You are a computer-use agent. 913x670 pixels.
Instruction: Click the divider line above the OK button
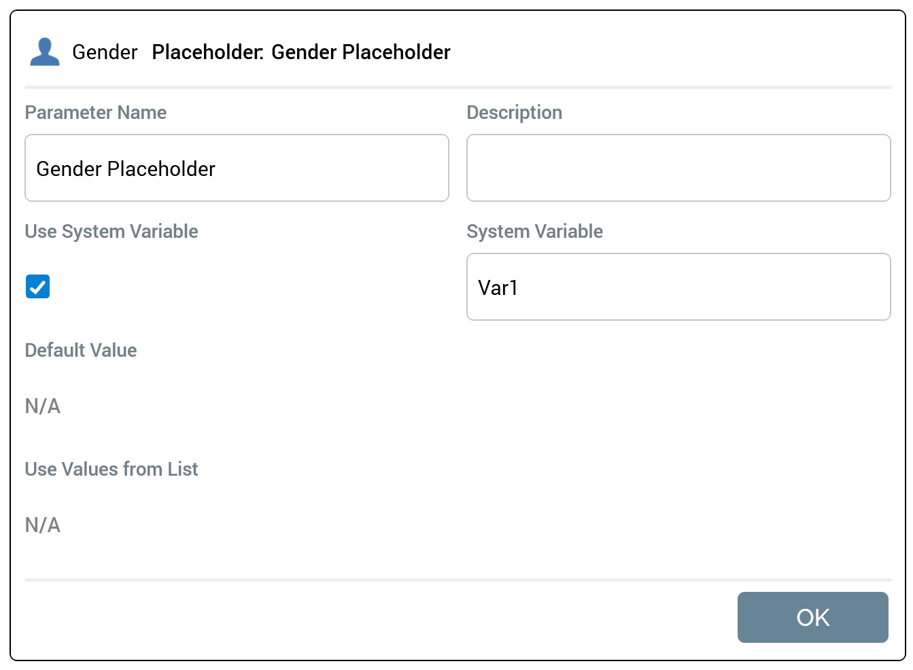point(458,580)
